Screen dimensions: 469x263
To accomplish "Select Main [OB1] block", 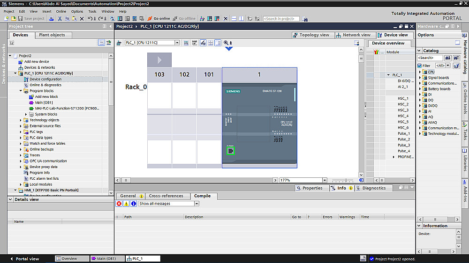I will [x=43, y=102].
